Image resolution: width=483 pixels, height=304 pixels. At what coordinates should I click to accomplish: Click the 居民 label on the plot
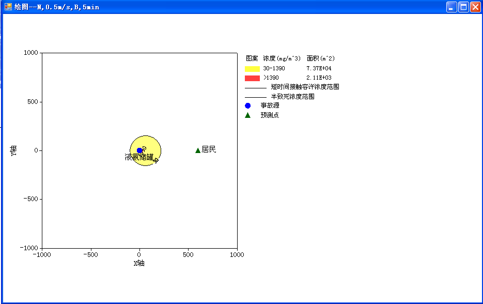click(209, 149)
